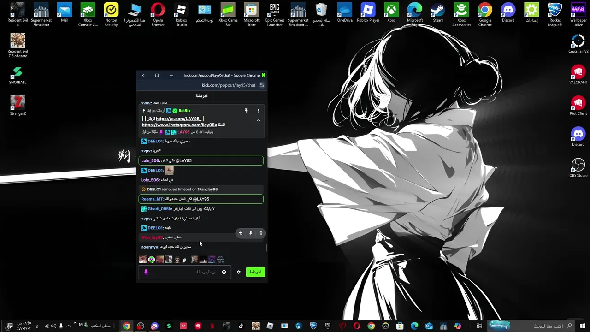Click username noonnyy in chat
Viewport: 590px width, 332px height.
[x=149, y=247]
